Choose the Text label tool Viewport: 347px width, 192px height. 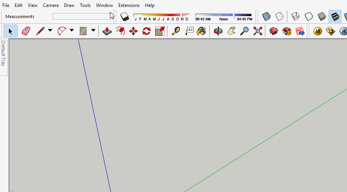pyautogui.click(x=189, y=31)
